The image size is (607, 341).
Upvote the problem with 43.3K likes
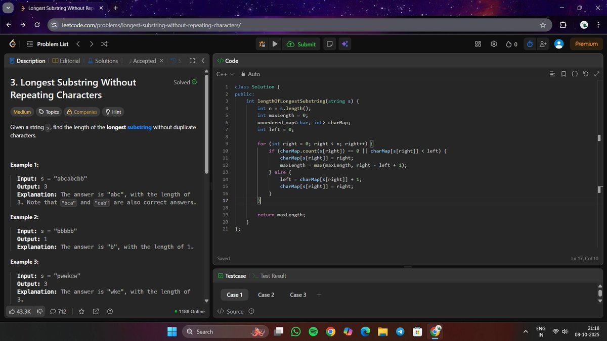[x=20, y=312]
